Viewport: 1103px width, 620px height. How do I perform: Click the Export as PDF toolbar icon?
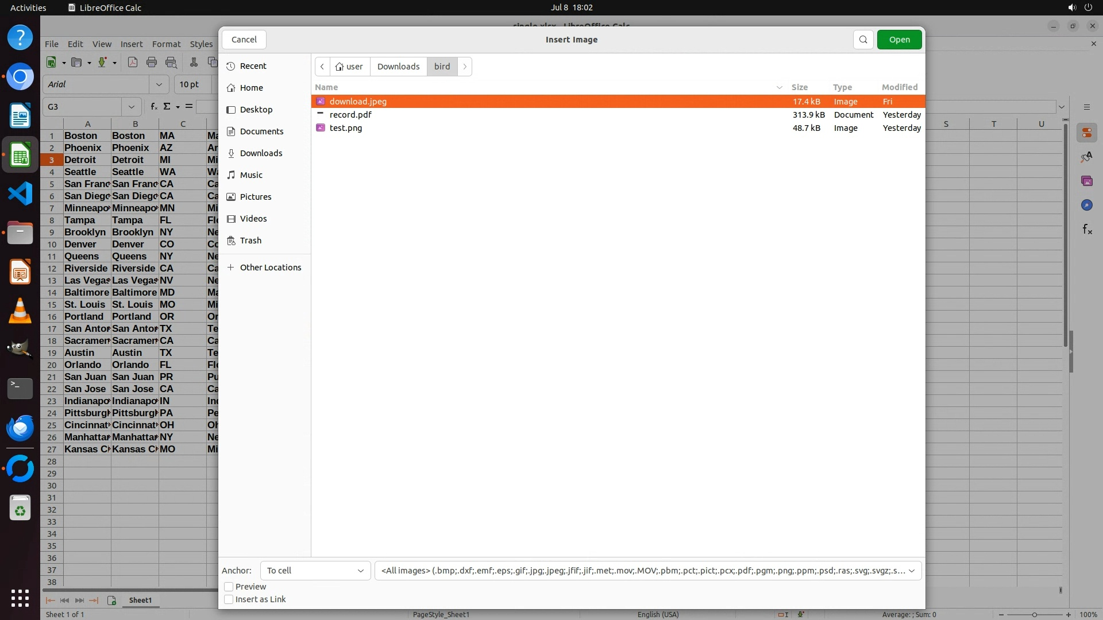pyautogui.click(x=133, y=63)
